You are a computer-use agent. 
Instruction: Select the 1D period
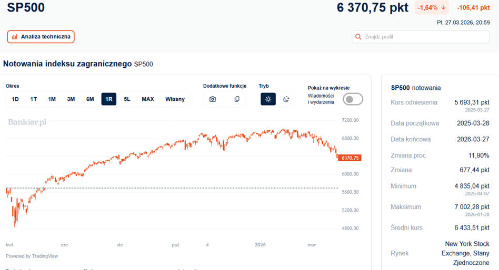(x=15, y=99)
